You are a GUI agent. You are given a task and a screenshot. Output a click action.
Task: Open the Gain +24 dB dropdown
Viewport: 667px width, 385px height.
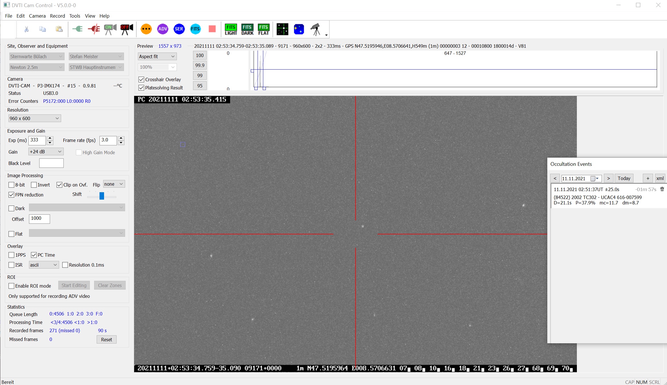(46, 152)
